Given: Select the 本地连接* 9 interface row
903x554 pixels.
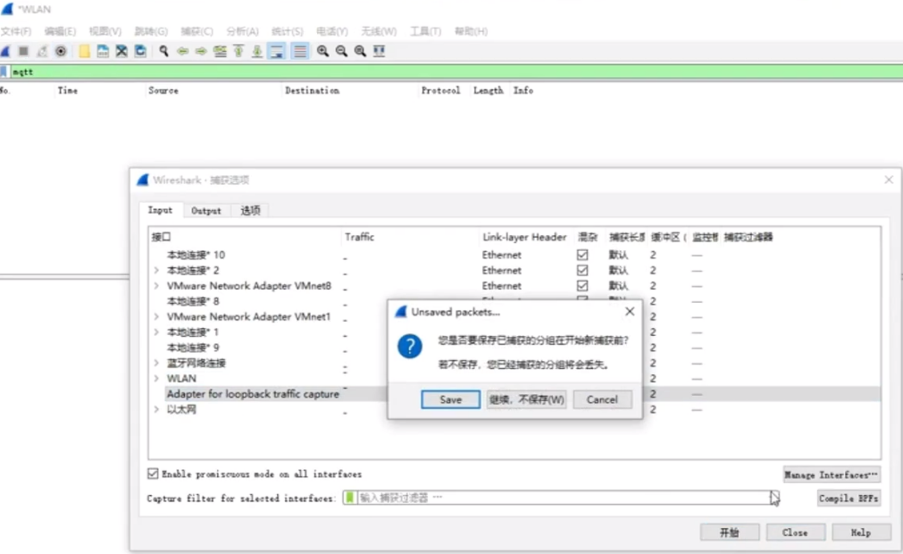Looking at the screenshot, I should coord(193,348).
